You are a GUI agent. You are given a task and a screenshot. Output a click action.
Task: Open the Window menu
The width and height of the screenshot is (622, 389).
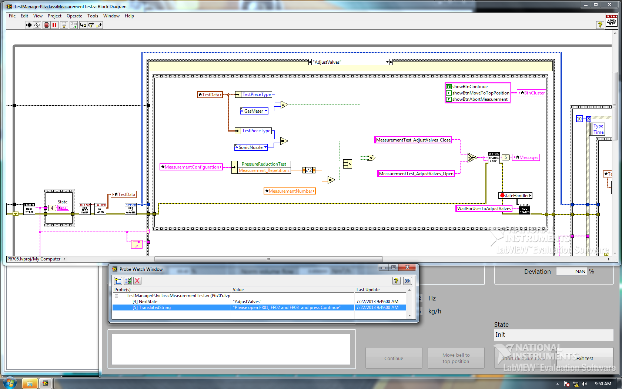[x=111, y=16]
